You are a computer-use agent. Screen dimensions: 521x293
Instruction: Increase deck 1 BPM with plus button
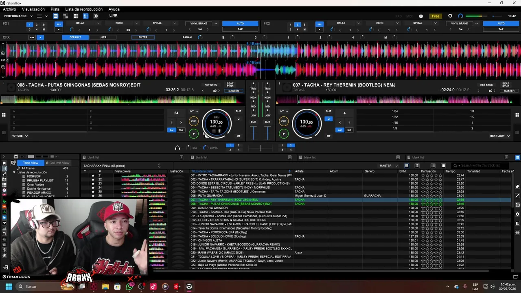(x=220, y=131)
